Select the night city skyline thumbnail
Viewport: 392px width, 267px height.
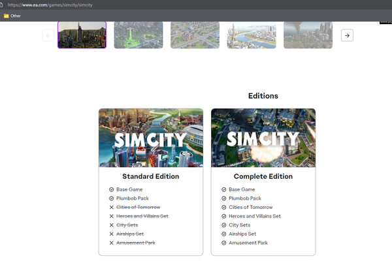coord(82,35)
